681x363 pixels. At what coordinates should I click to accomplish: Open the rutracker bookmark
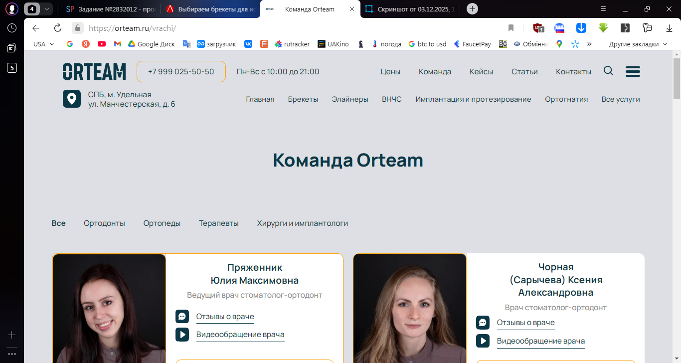[292, 44]
